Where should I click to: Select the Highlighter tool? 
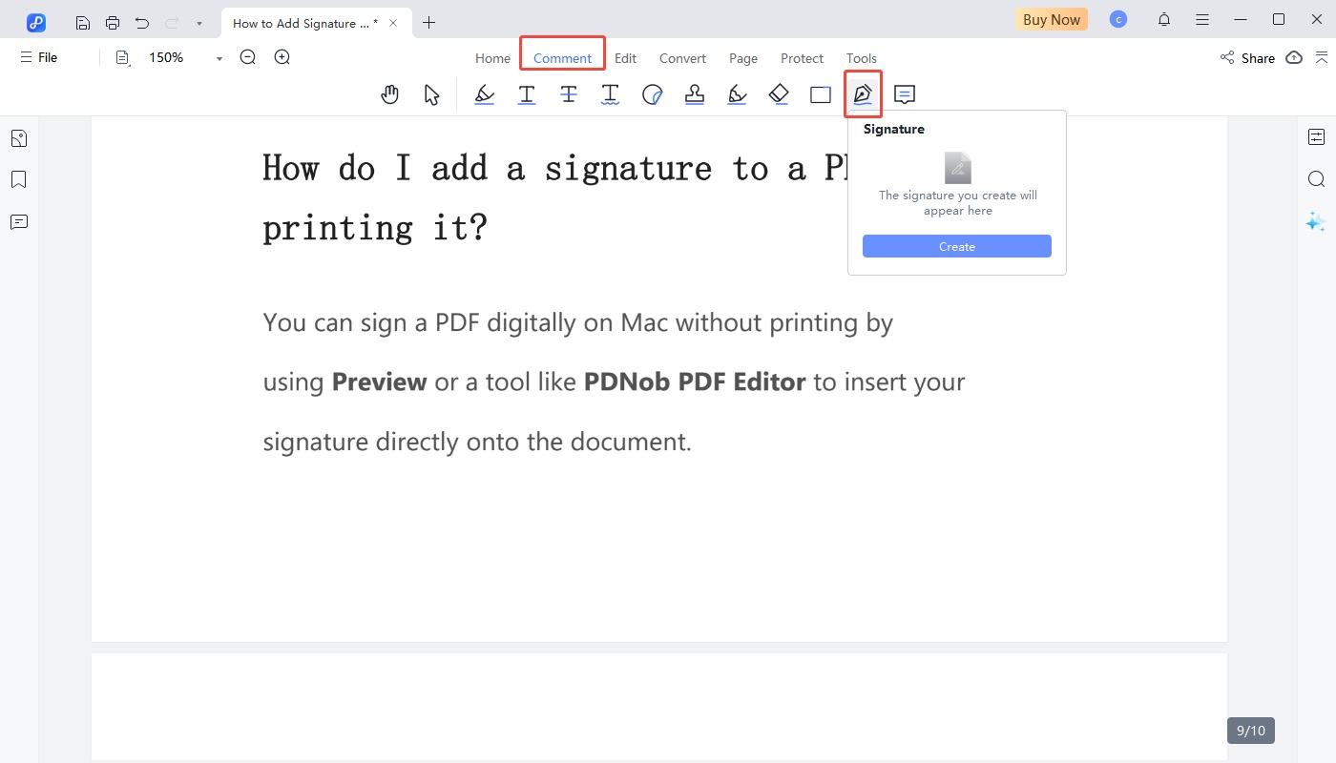pyautogui.click(x=484, y=93)
